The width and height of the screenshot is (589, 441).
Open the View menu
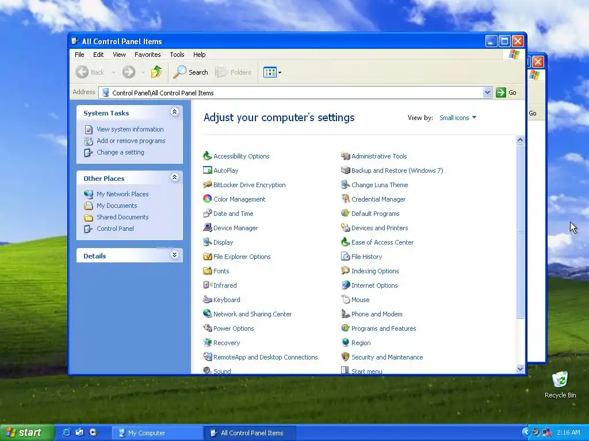pyautogui.click(x=119, y=55)
